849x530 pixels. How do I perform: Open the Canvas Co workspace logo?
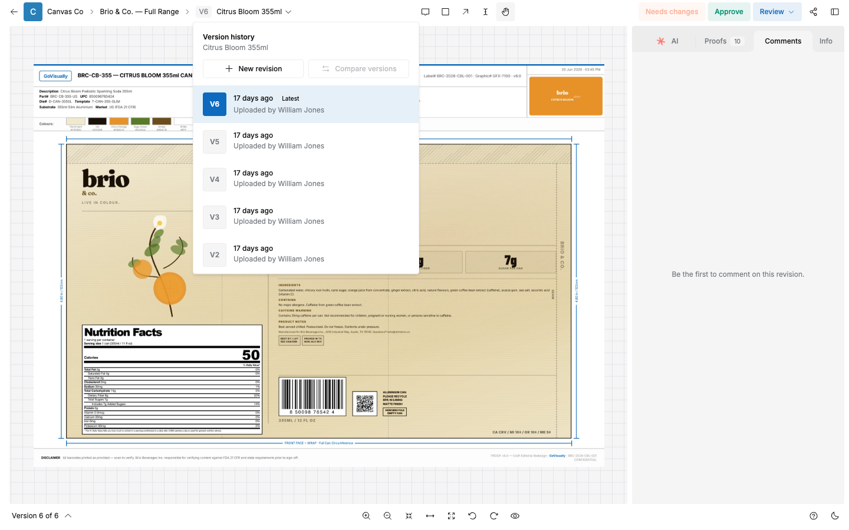(33, 12)
